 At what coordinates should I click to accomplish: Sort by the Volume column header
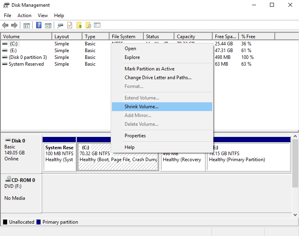point(26,36)
